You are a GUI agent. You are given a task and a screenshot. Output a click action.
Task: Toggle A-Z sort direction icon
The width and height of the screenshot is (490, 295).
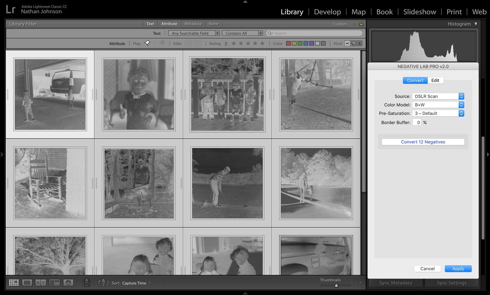(x=103, y=283)
